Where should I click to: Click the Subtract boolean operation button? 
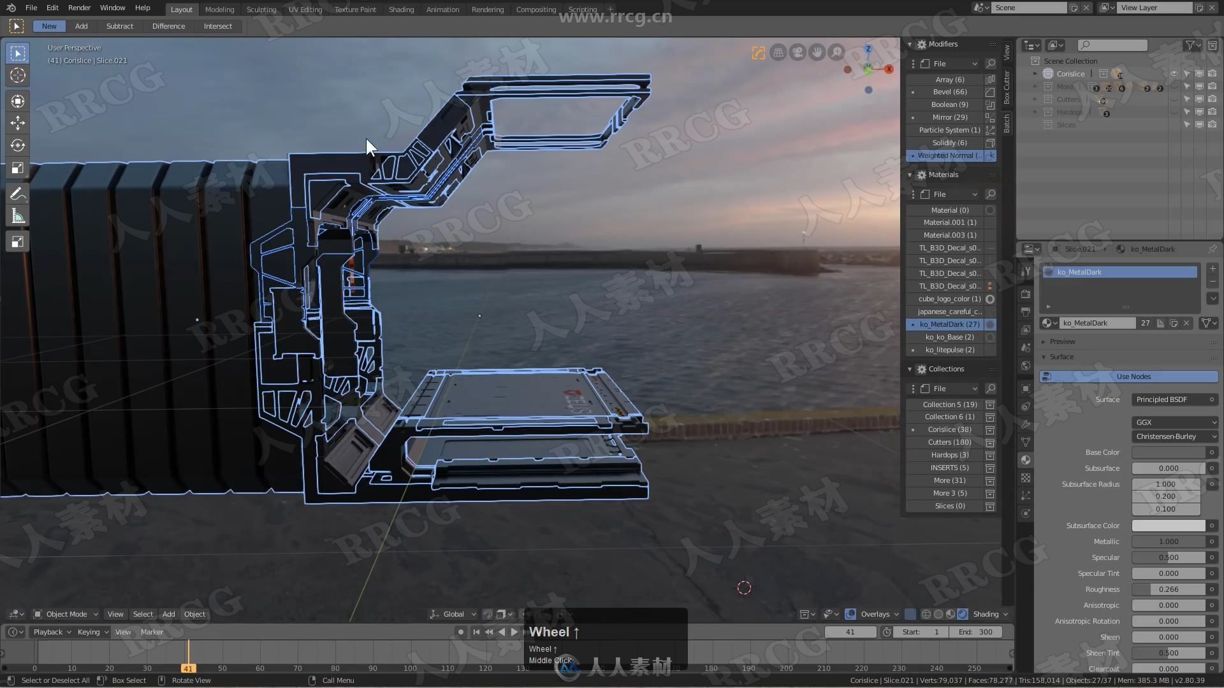[x=119, y=25]
